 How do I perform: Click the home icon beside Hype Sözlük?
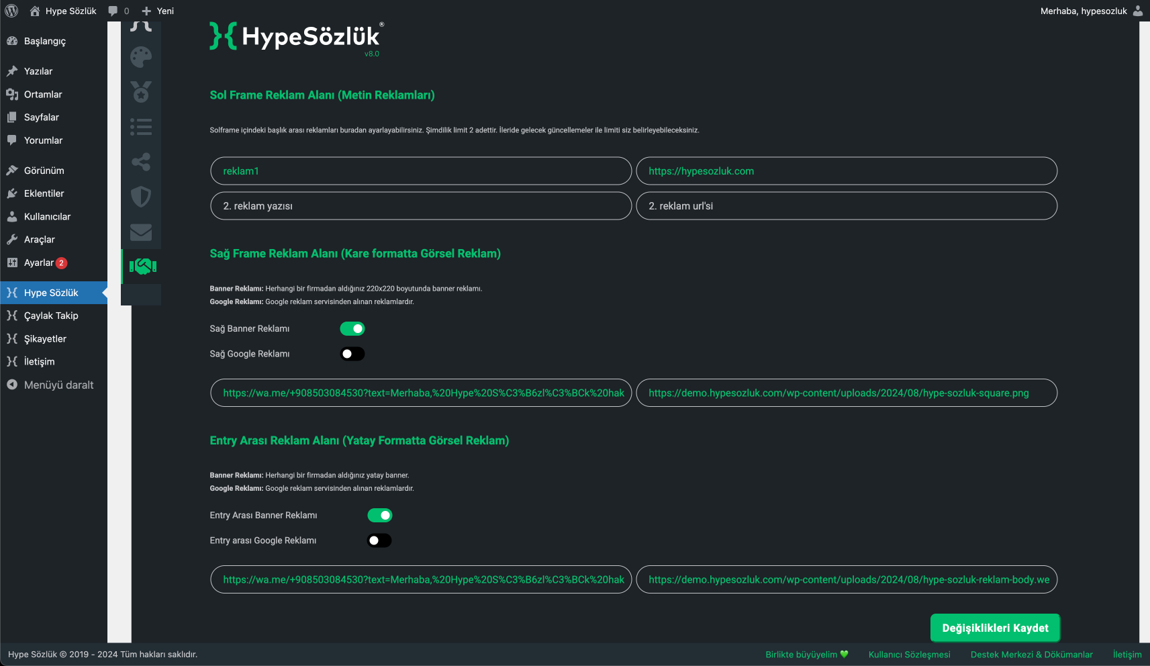(x=35, y=11)
